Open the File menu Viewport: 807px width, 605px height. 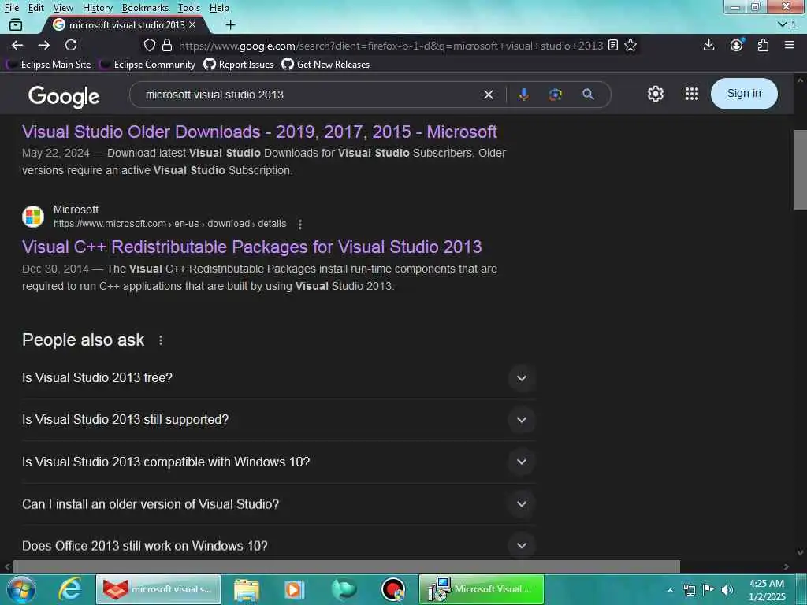(x=11, y=8)
